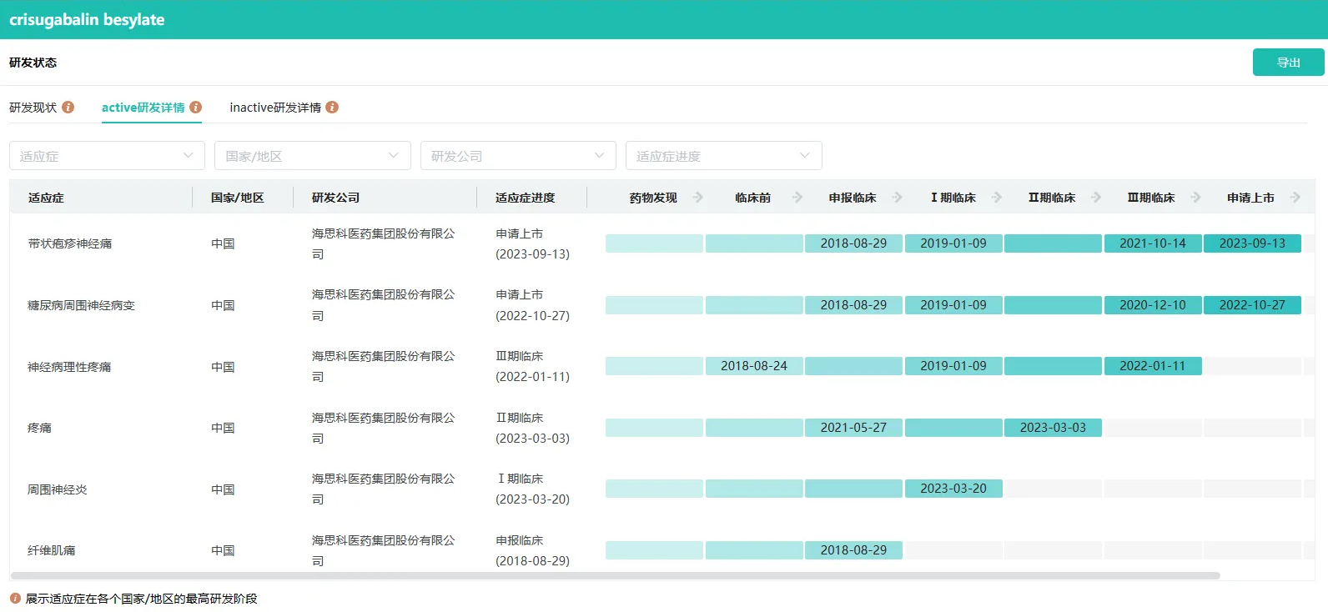This screenshot has height=612, width=1328.
Task: Open the 适应症进度 filter dropdown
Action: pos(723,156)
